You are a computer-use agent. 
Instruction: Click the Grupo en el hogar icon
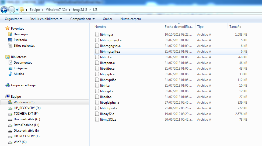[8, 85]
